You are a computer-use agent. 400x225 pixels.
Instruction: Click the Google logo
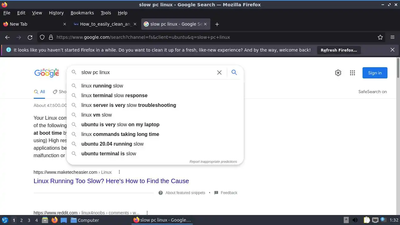pos(47,73)
